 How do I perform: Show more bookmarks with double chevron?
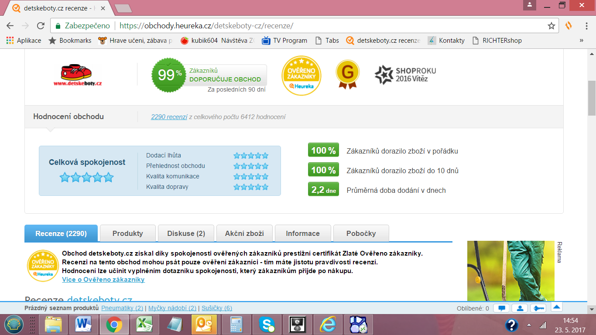(x=582, y=41)
